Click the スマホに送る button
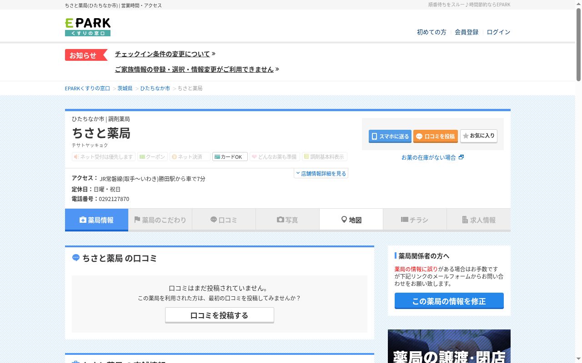Viewport: 582px width, 363px height. (390, 136)
